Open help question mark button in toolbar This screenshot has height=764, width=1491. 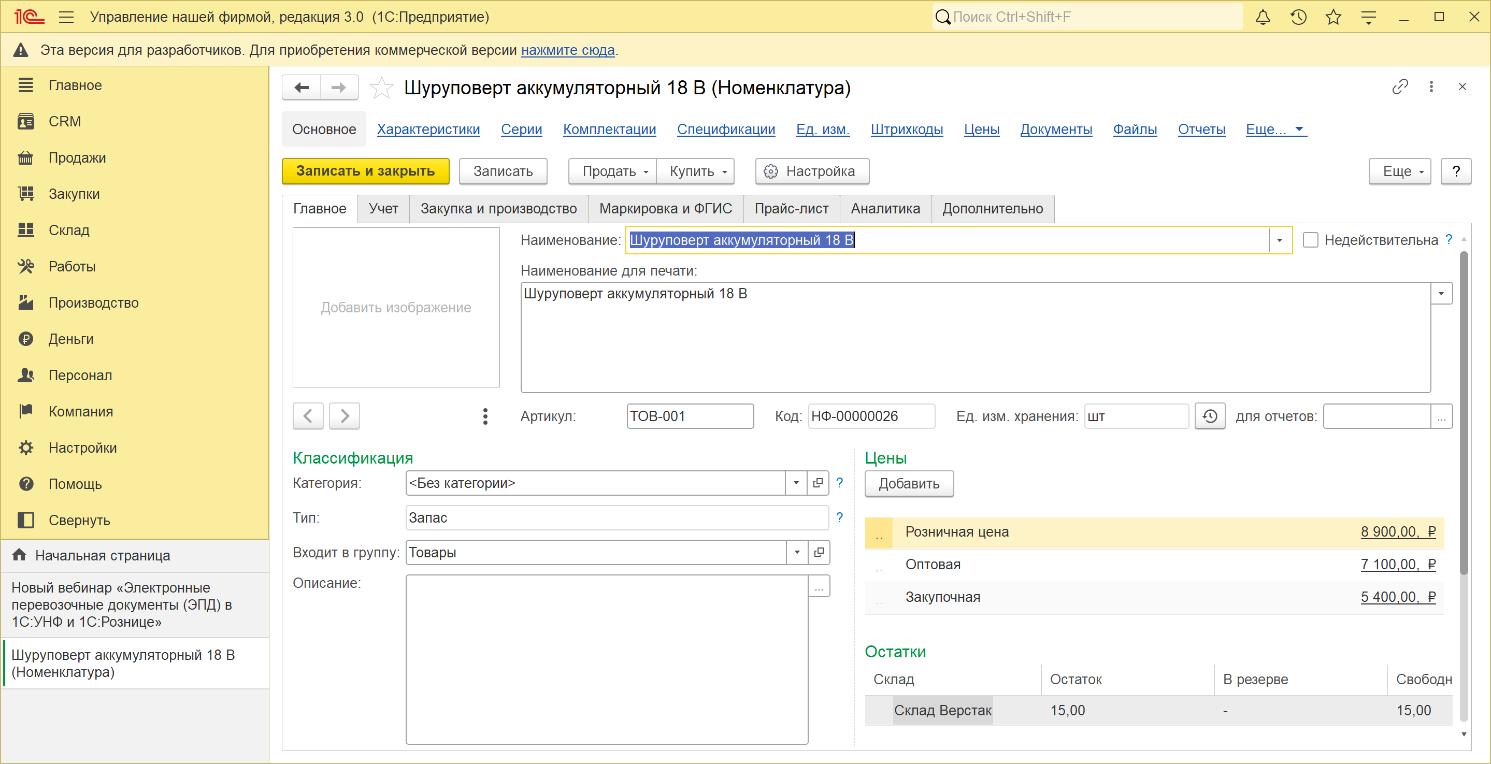point(1456,171)
